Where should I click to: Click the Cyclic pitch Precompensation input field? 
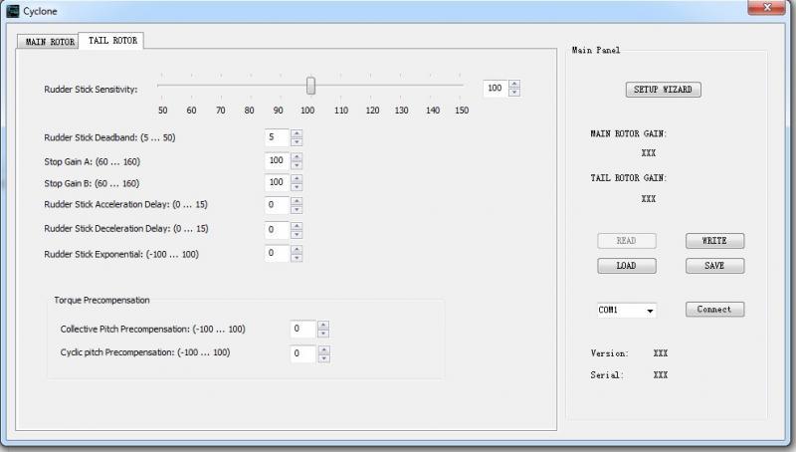pyautogui.click(x=302, y=352)
